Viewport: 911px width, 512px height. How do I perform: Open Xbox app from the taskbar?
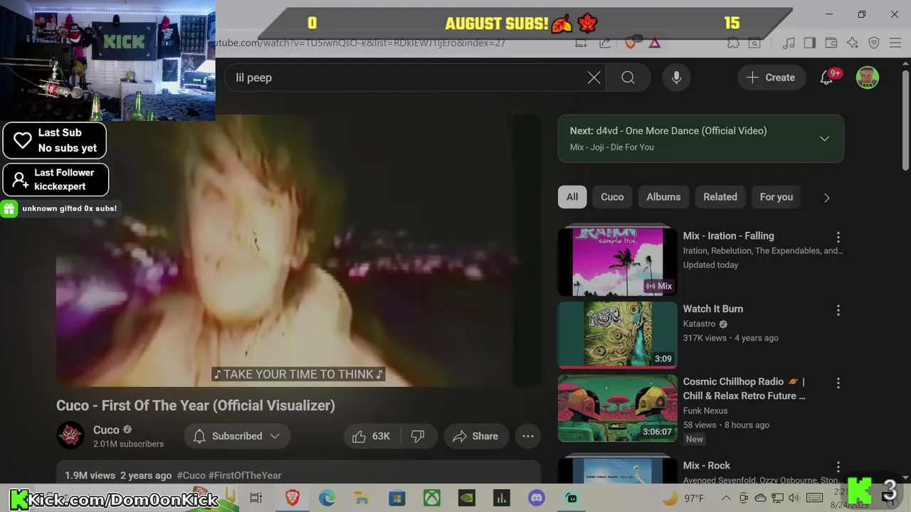(432, 498)
